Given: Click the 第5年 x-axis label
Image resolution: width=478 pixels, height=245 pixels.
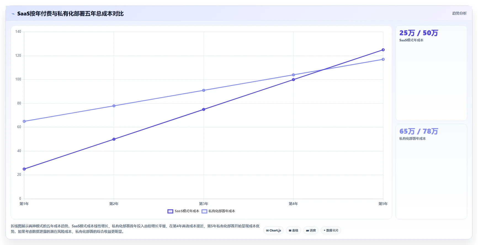Looking at the screenshot, I should (383, 204).
